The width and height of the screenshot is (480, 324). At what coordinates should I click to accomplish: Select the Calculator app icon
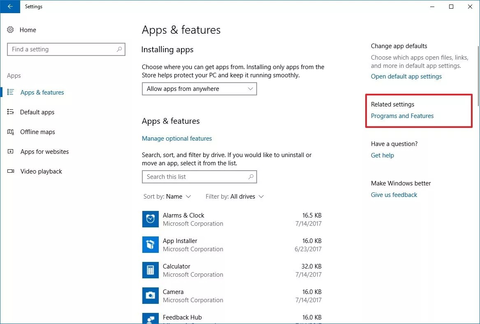pos(150,270)
